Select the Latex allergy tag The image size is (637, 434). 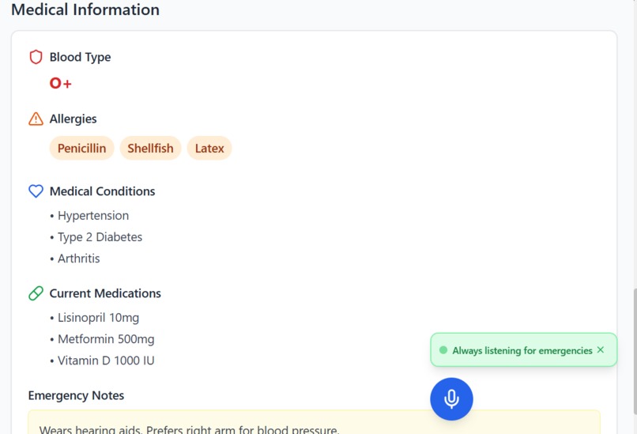tap(209, 148)
